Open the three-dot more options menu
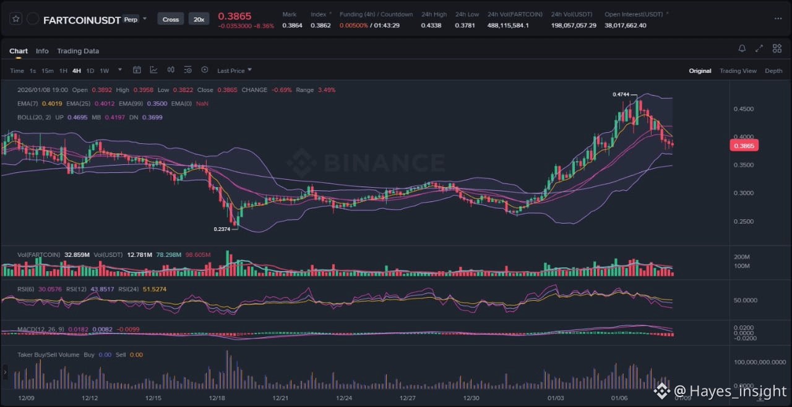792x407 pixels. coord(778,19)
